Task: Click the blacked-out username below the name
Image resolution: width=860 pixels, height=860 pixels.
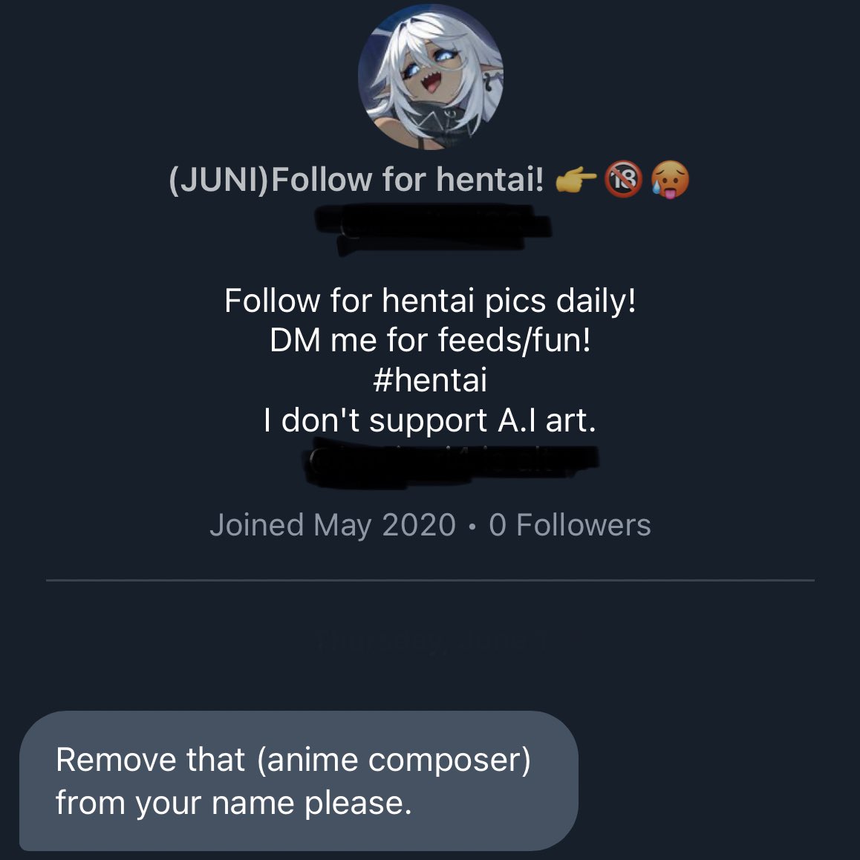Action: point(431,223)
